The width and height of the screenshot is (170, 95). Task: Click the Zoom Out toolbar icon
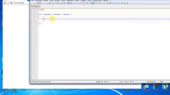pyautogui.click(x=78, y=3)
